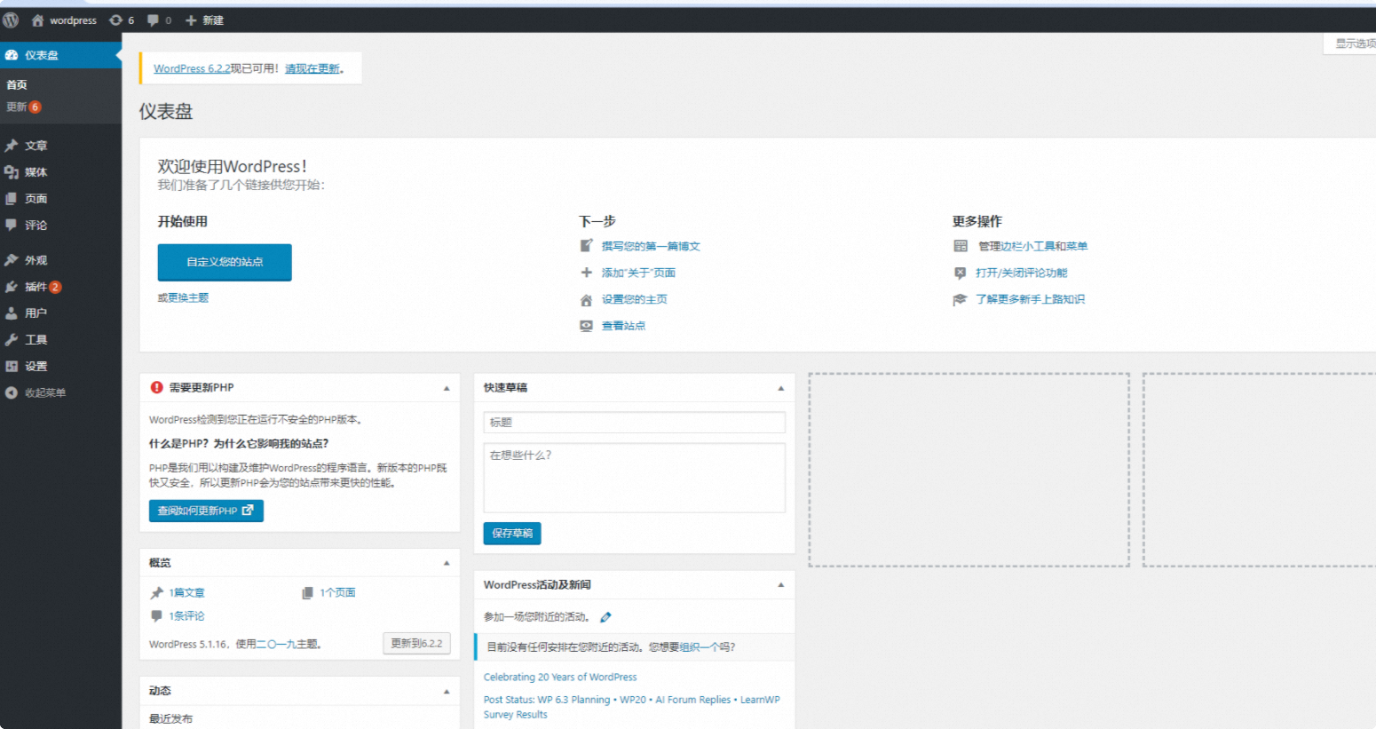Click 了解更多新手上路知识 link
Viewport: 1376px width, 729px height.
pos(1030,299)
